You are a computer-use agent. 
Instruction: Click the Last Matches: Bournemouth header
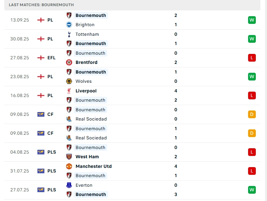[41, 5]
